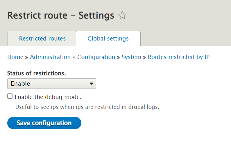Viewport: 231px width, 147px height.
Task: Navigate to the Configuration breadcrumb
Action: tap(96, 57)
